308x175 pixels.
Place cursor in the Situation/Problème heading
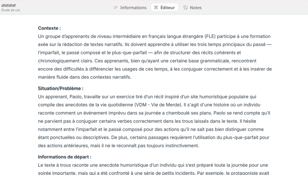pos(60,89)
